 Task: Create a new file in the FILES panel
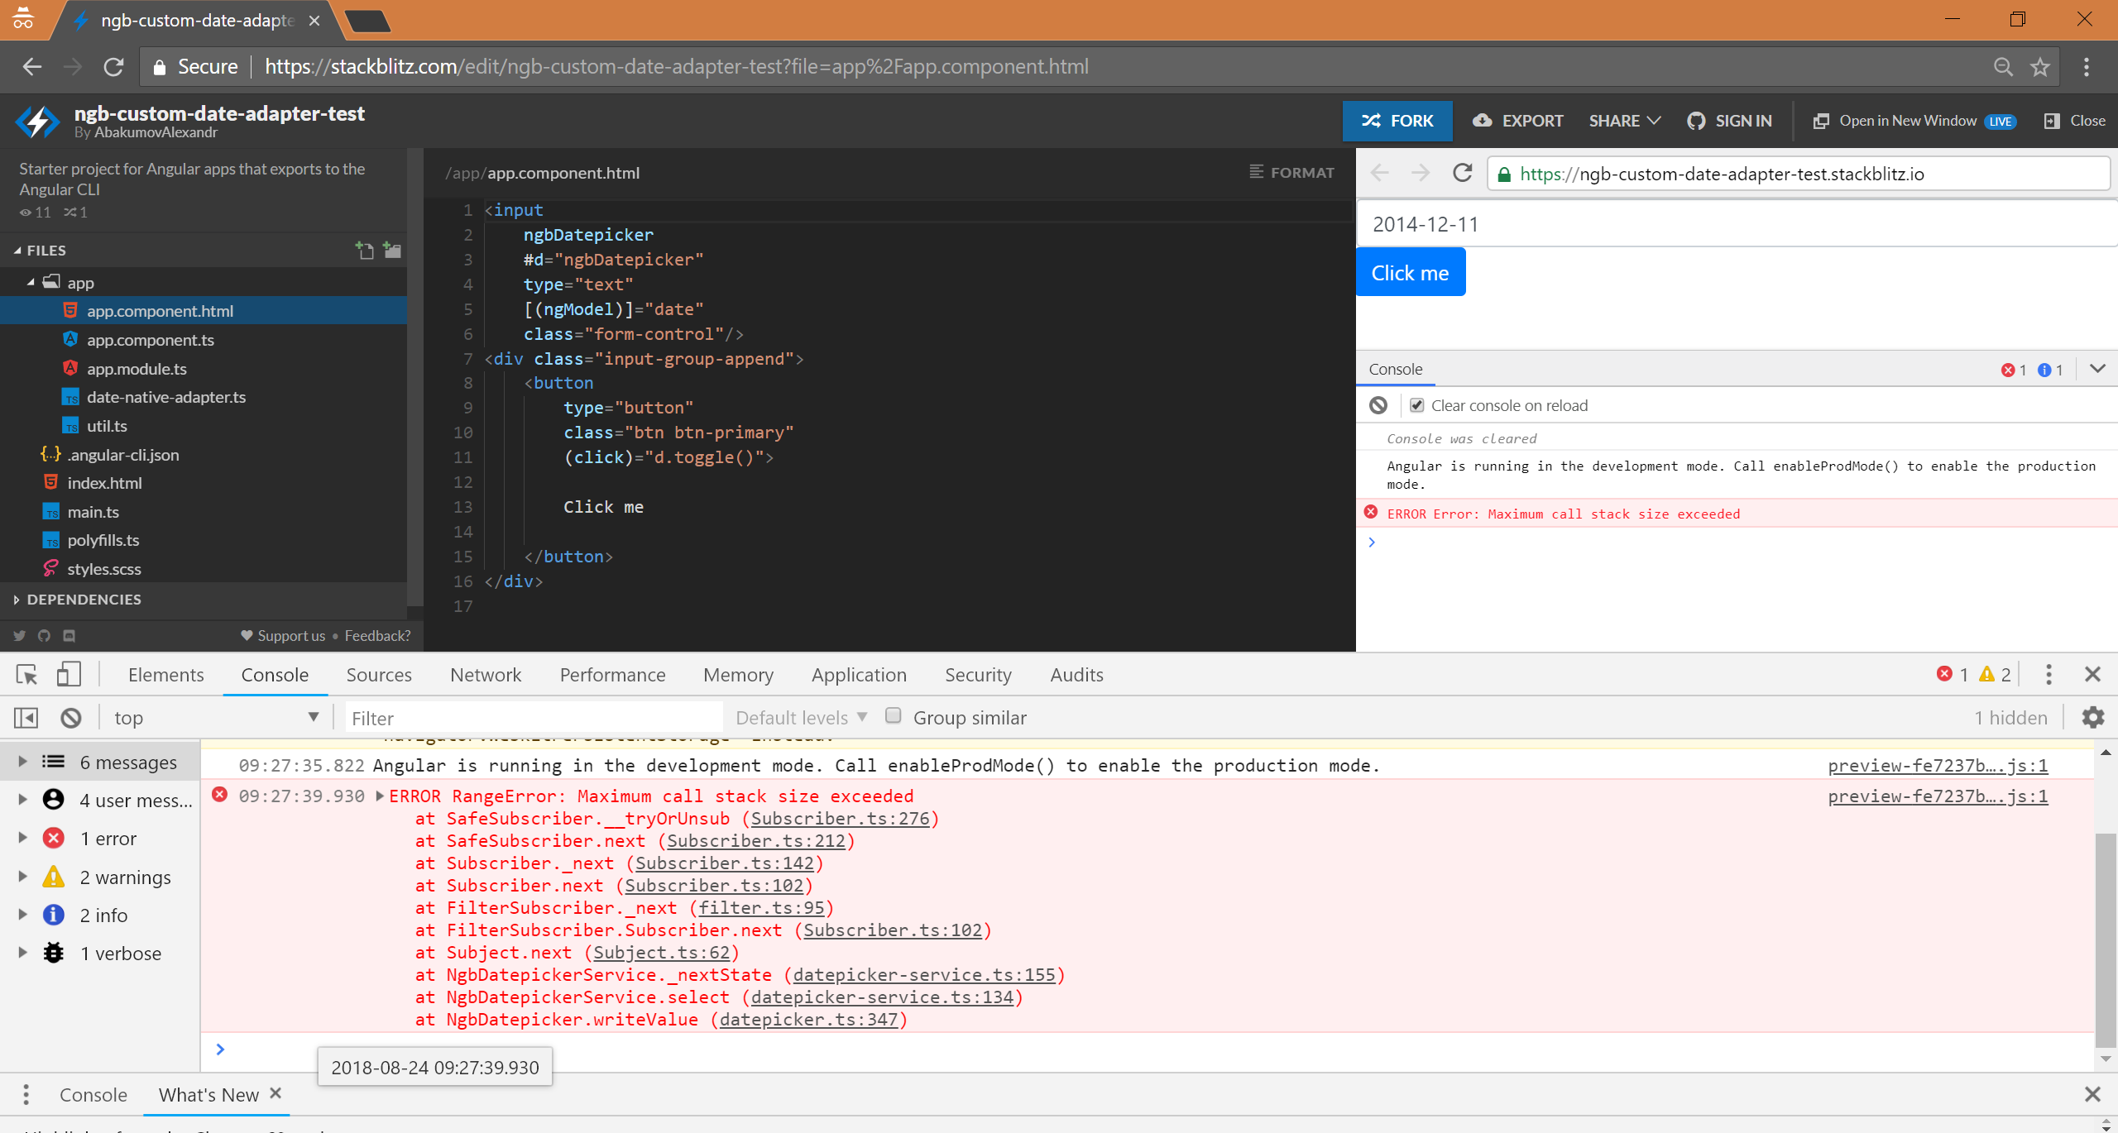tap(364, 250)
